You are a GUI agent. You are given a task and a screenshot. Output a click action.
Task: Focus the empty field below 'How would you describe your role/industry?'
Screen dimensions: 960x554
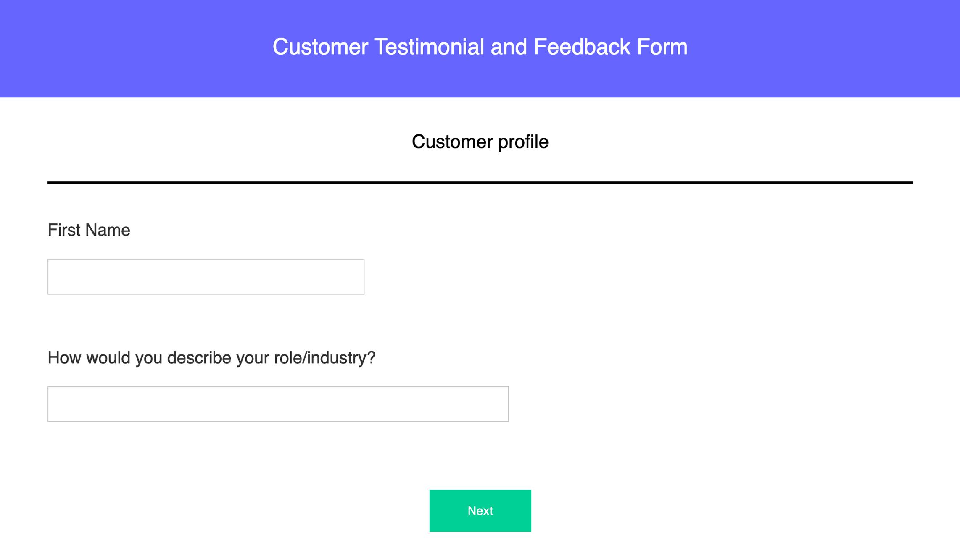[x=279, y=404]
